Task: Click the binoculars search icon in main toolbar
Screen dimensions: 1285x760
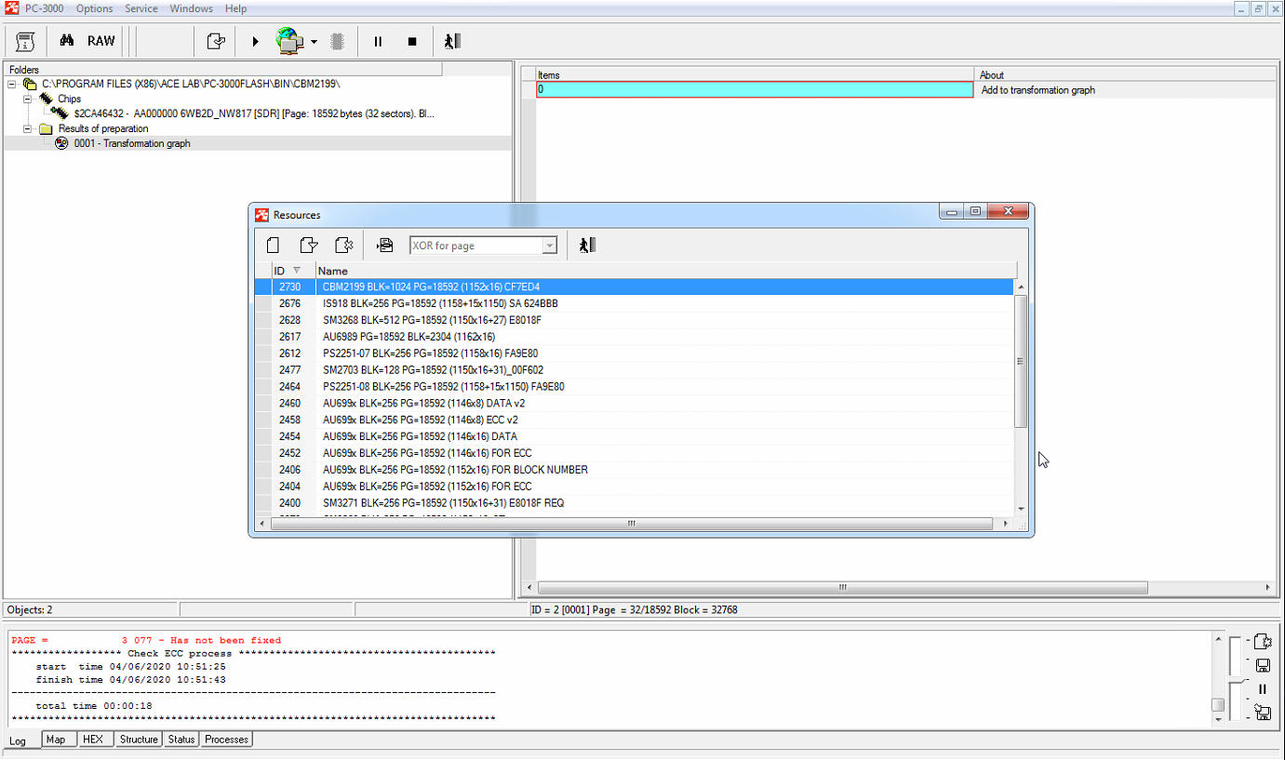Action: 66,41
